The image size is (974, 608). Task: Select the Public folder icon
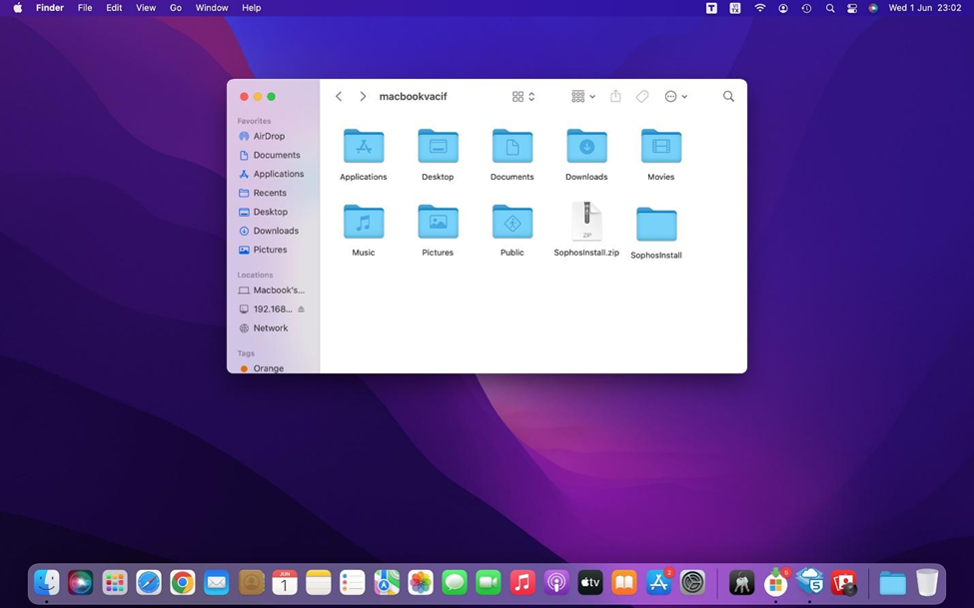coord(512,222)
